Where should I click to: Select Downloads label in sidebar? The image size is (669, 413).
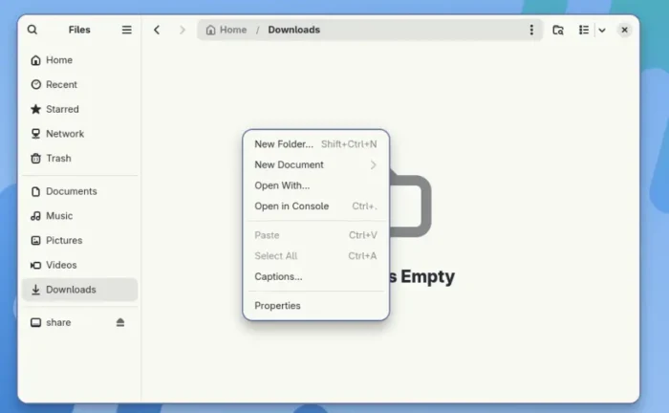pyautogui.click(x=71, y=290)
